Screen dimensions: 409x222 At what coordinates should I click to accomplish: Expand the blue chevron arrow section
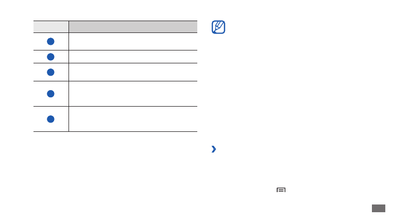214,149
